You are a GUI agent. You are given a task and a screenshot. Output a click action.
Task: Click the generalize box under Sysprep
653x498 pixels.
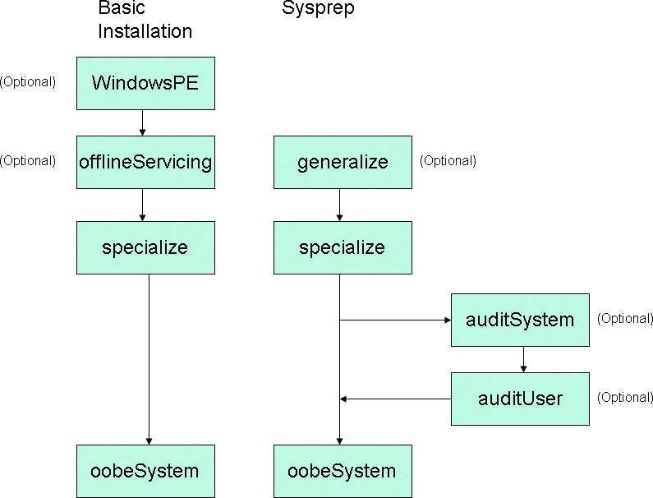point(343,162)
